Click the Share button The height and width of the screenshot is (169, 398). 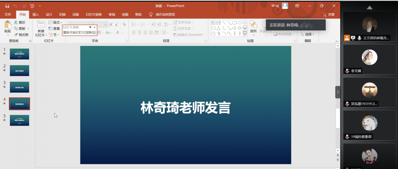pyautogui.click(x=329, y=15)
